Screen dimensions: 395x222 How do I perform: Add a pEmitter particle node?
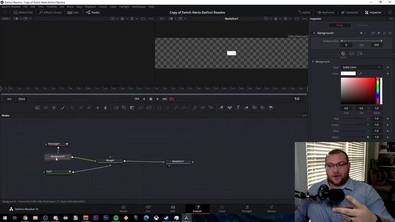[x=194, y=108]
